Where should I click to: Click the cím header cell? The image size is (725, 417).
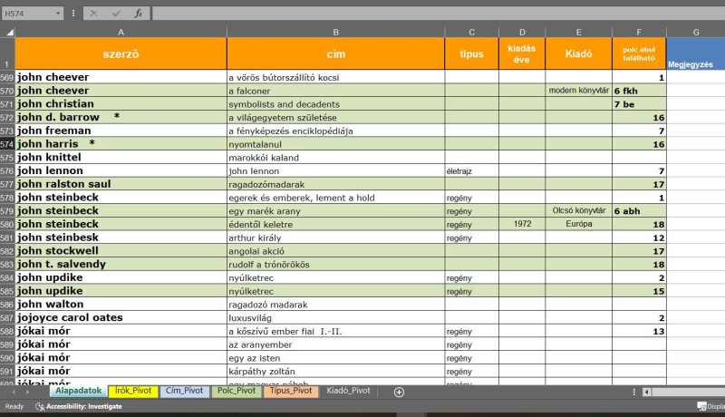[335, 53]
